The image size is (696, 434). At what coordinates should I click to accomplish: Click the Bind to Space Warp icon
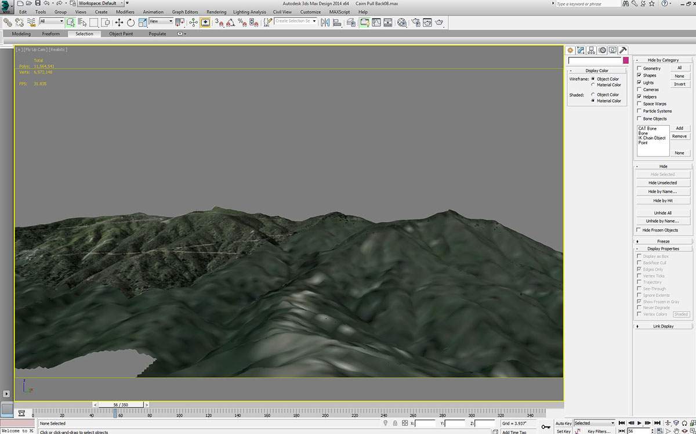30,23
